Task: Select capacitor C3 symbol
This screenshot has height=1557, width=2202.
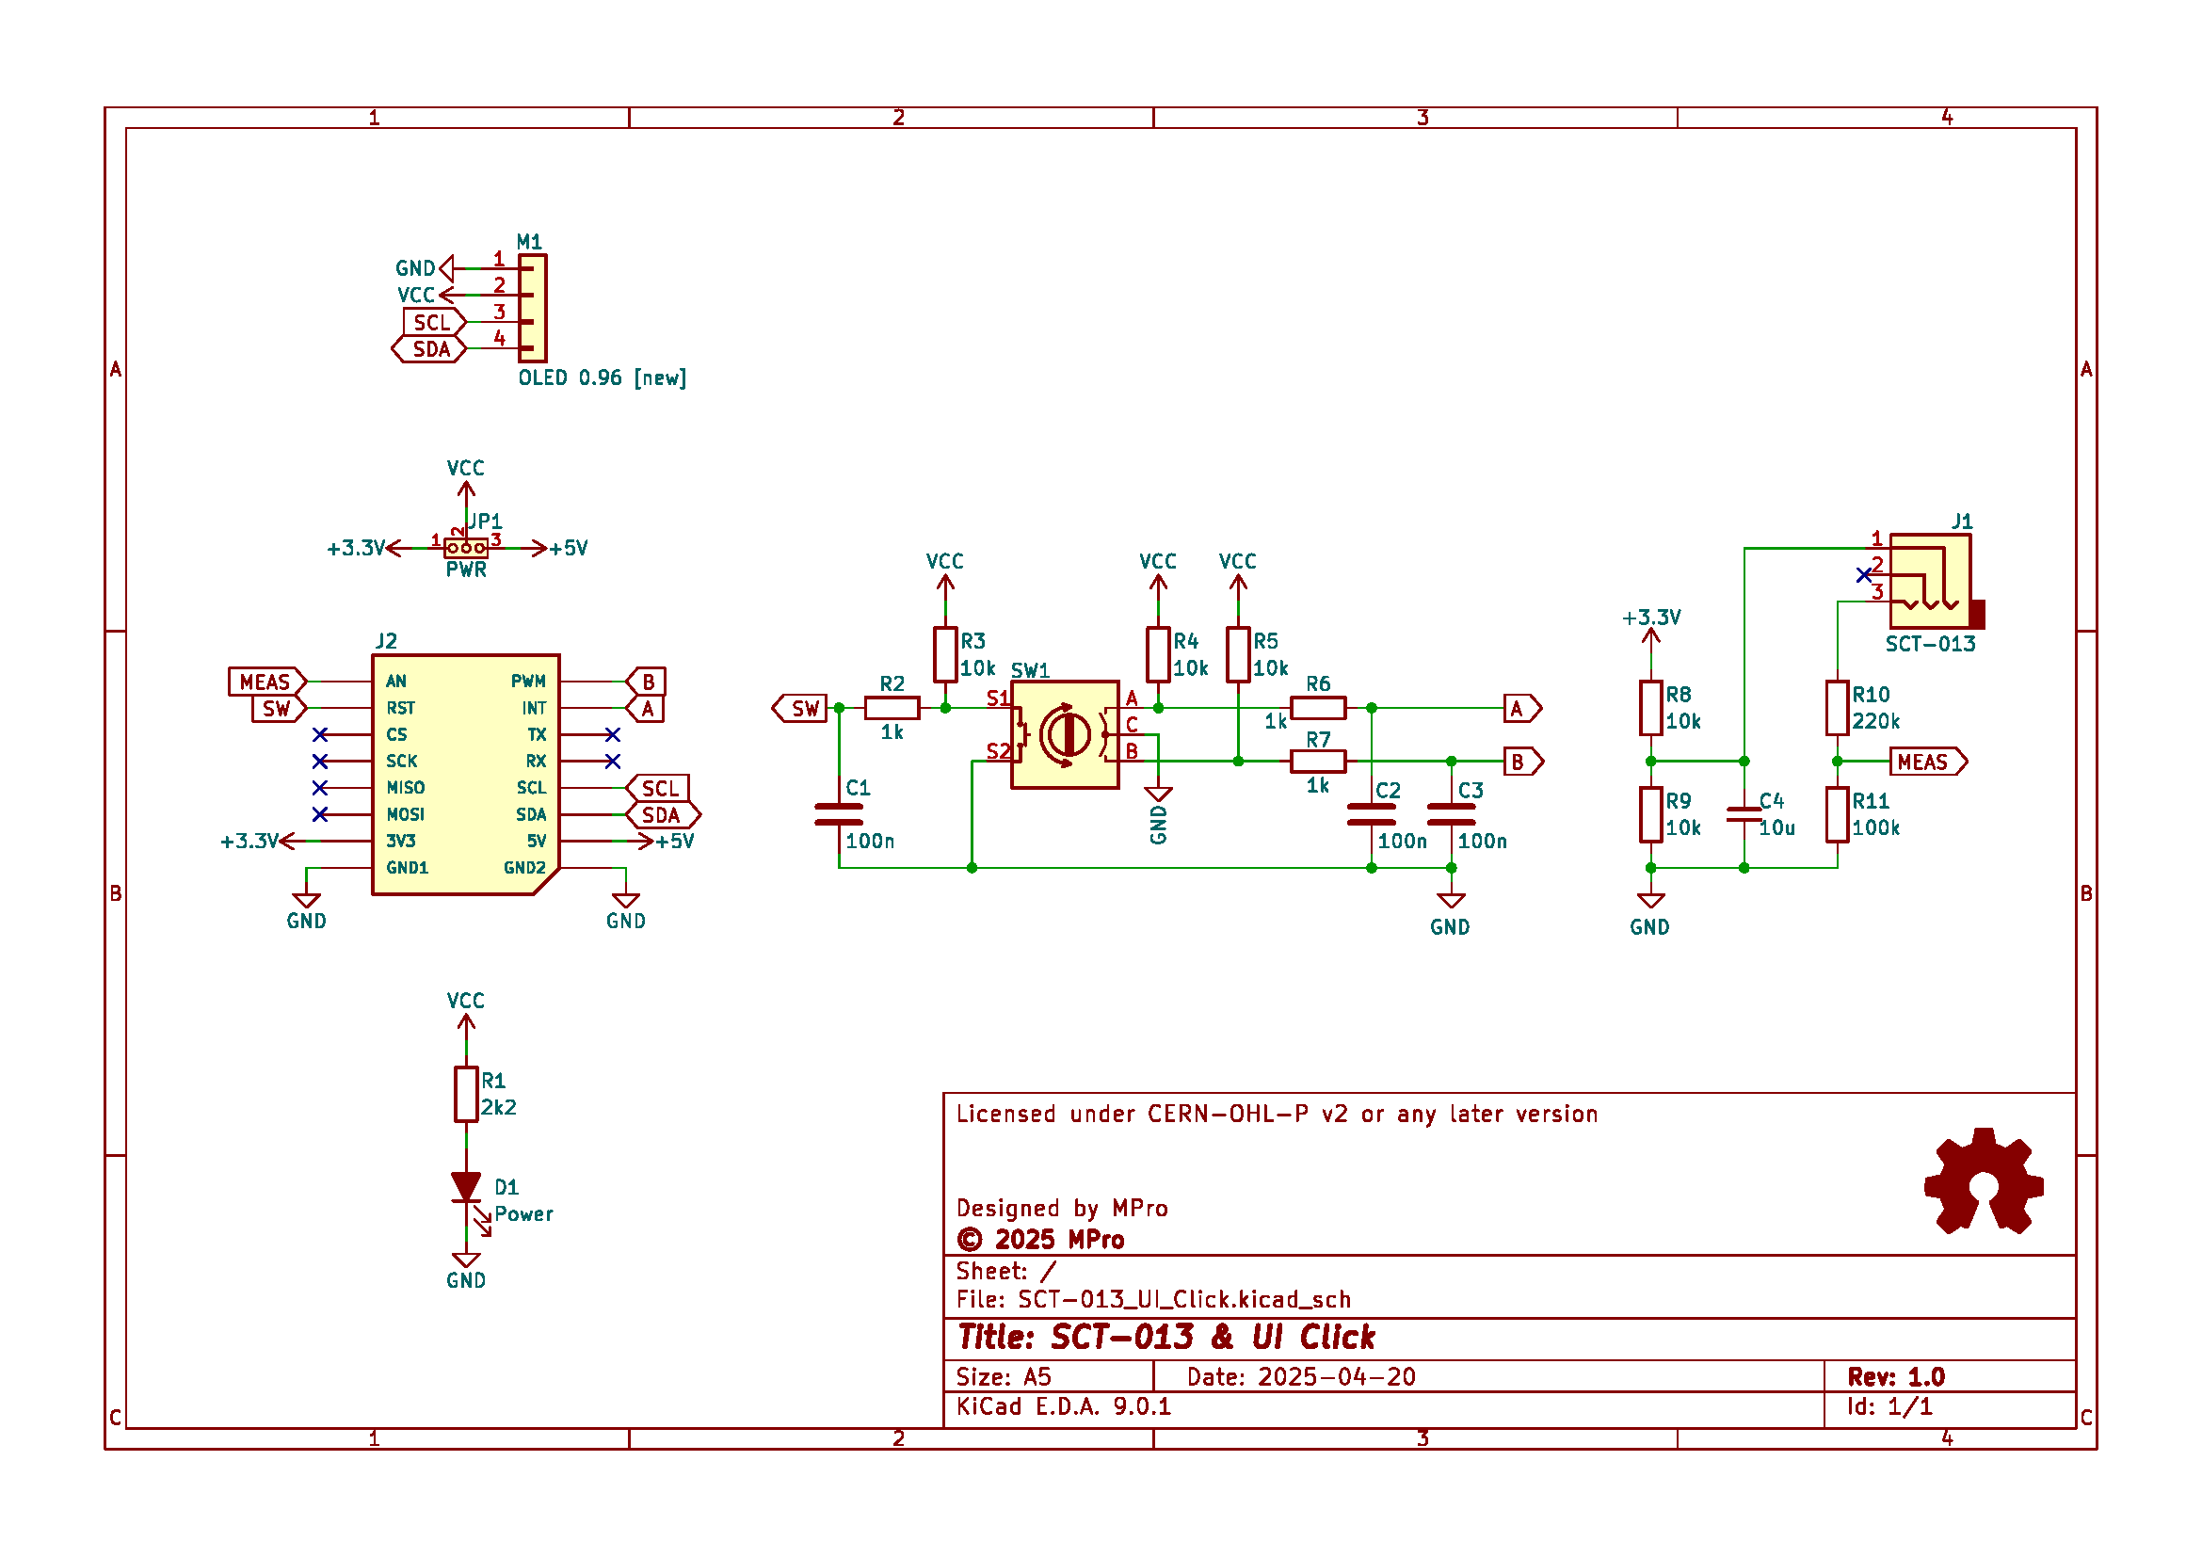Action: click(1451, 815)
